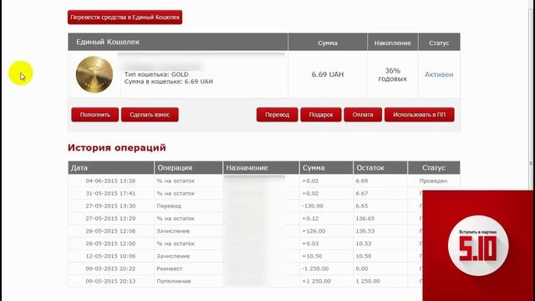535x301 pixels.
Task: Select the date '27-05-2015 13:30'
Action: (x=110, y=207)
